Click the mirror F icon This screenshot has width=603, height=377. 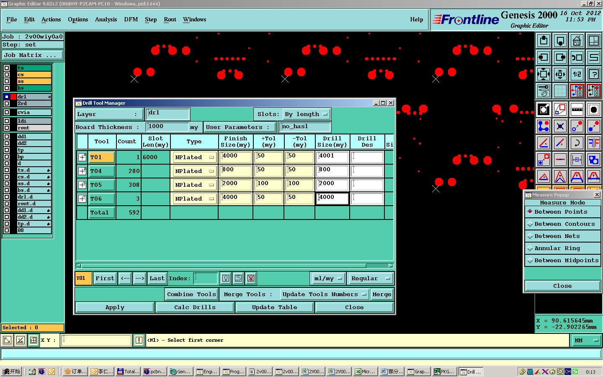tap(594, 143)
